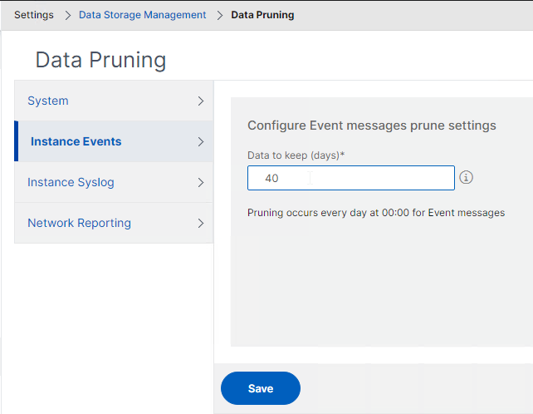Switch to Network Reporting settings
The width and height of the screenshot is (533, 414).
pos(114,223)
